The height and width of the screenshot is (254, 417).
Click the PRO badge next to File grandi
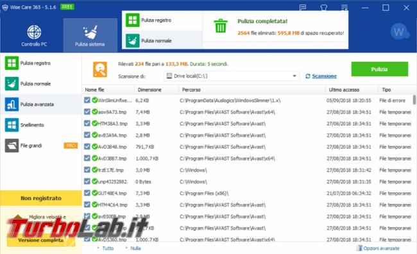[71, 146]
